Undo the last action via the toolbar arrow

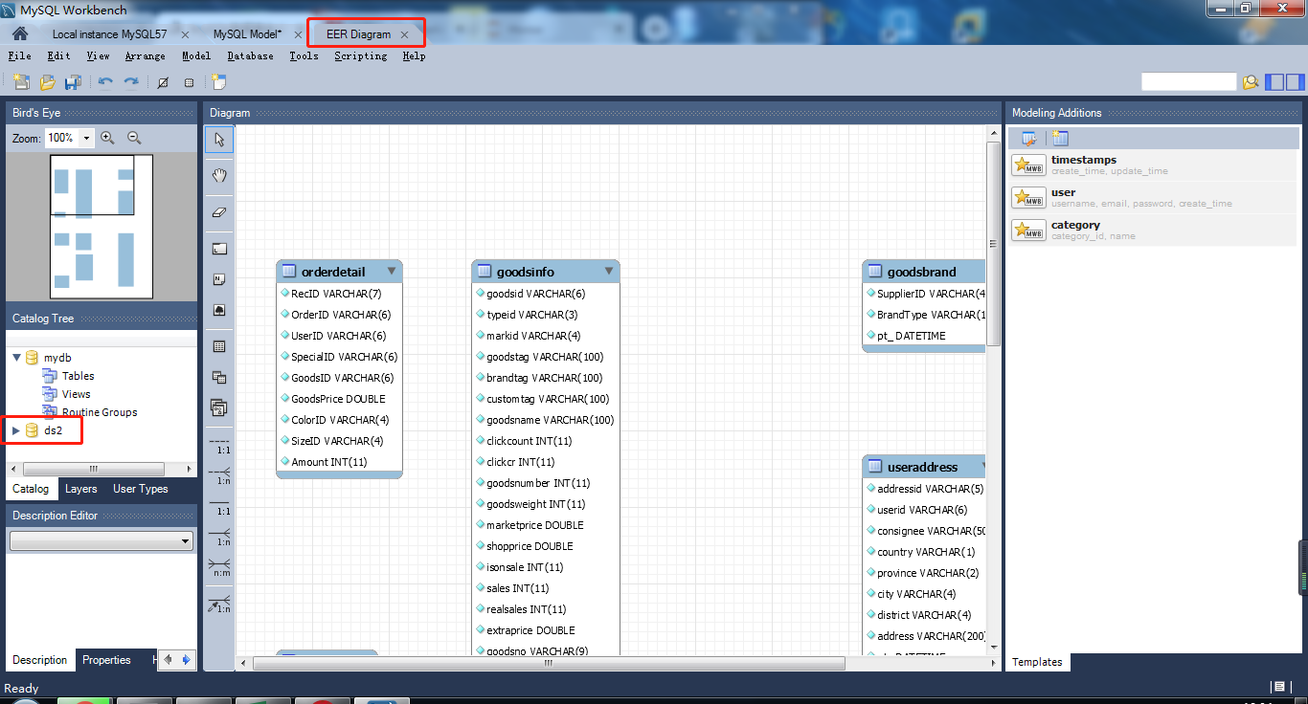tap(105, 82)
